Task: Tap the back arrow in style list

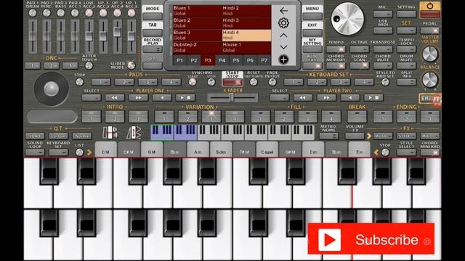Action: tap(283, 11)
